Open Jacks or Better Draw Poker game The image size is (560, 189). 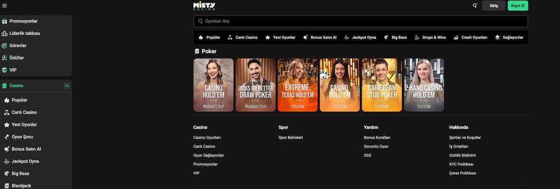click(x=255, y=85)
